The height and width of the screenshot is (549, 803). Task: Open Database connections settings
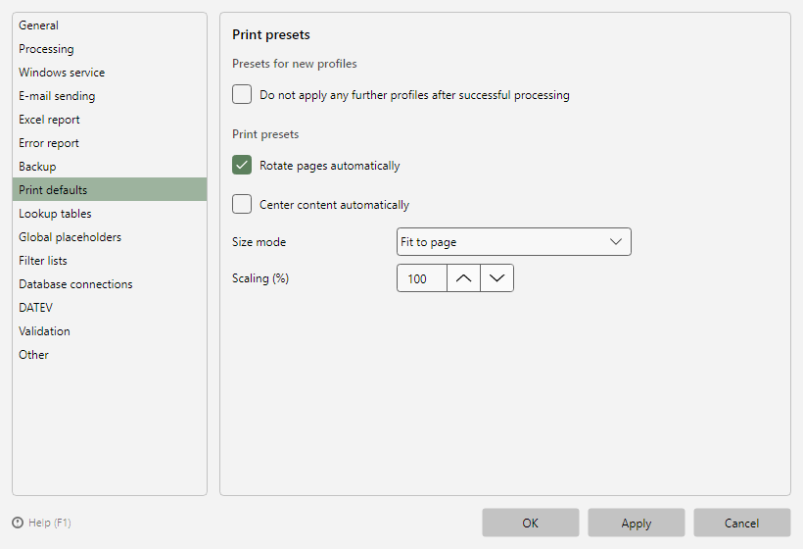pos(110,284)
